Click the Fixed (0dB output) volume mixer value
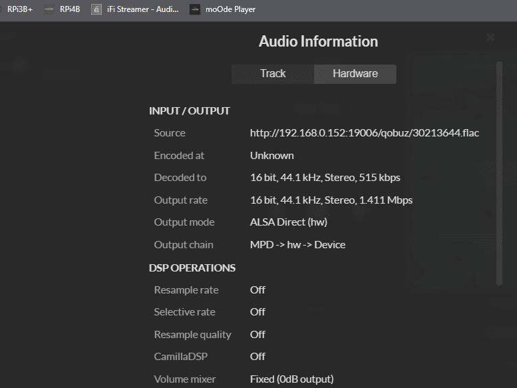This screenshot has width=517, height=388. click(x=291, y=379)
